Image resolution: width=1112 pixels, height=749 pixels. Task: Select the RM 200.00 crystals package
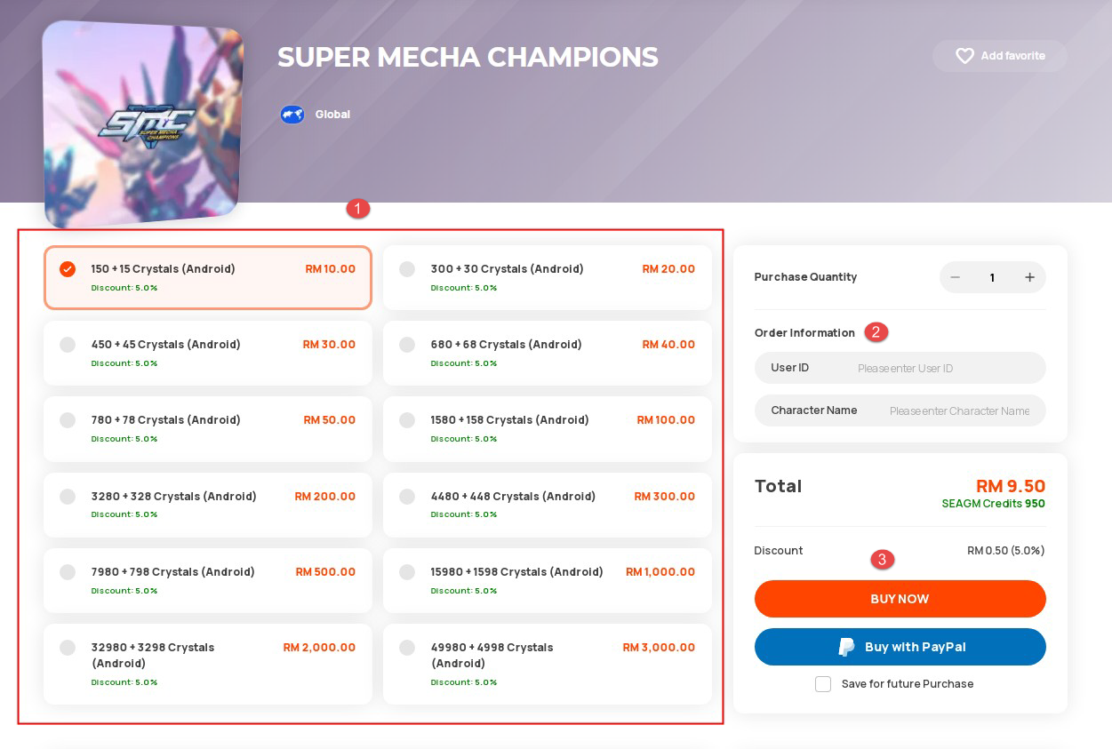tap(208, 505)
